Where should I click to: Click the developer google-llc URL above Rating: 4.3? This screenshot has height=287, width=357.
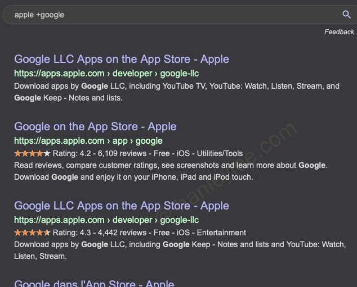coord(106,220)
